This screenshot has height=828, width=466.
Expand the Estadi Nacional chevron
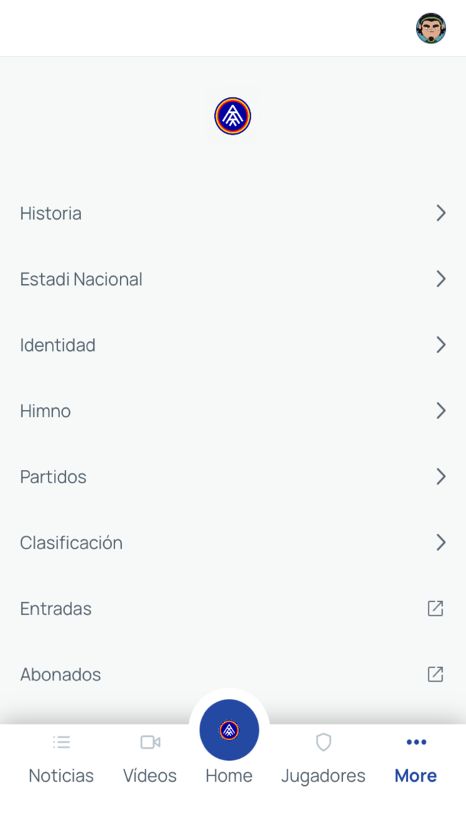(441, 278)
